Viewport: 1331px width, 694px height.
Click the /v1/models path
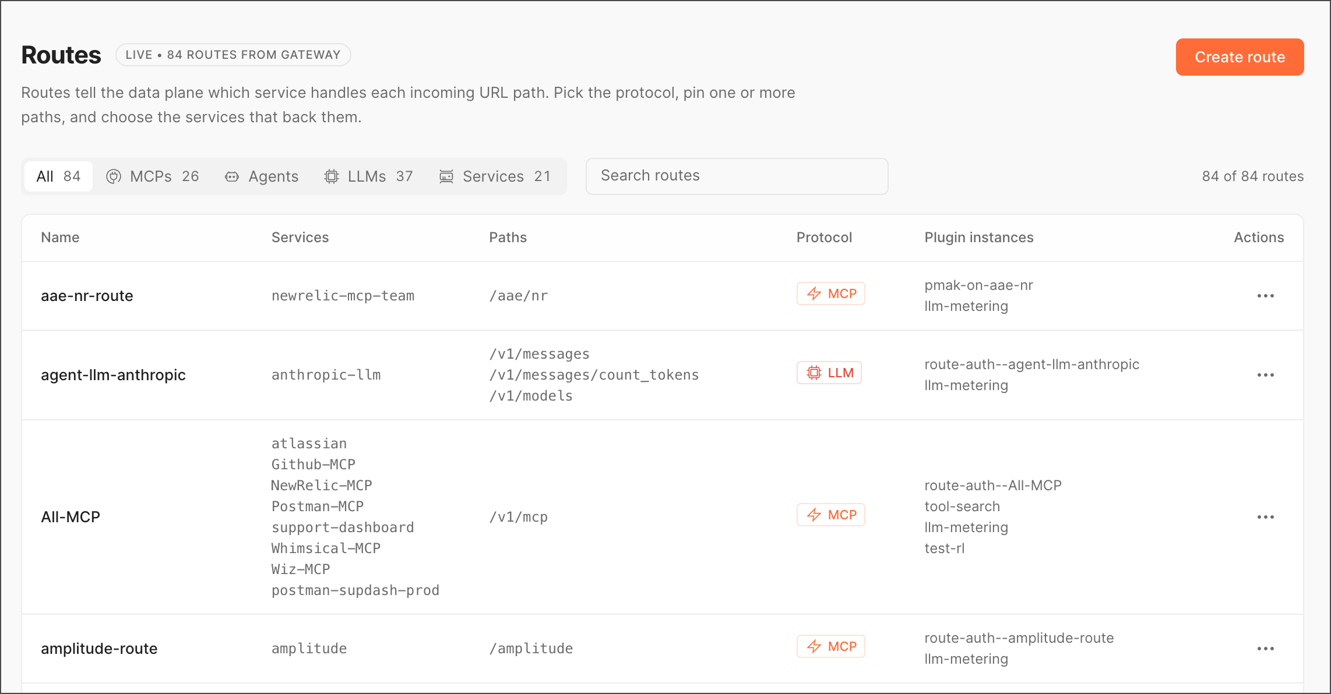click(531, 396)
